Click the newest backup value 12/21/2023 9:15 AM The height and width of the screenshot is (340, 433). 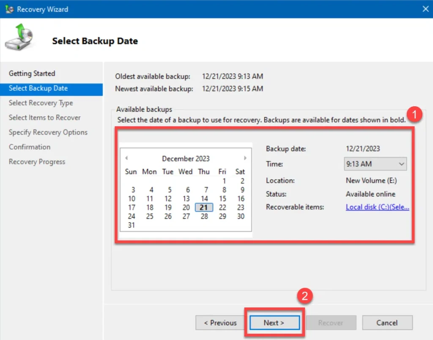coord(233,89)
